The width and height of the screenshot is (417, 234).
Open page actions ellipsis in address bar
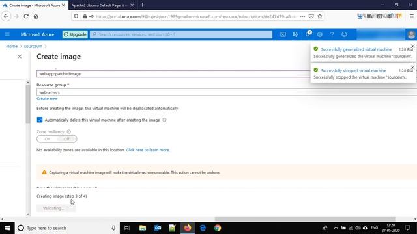(x=302, y=16)
